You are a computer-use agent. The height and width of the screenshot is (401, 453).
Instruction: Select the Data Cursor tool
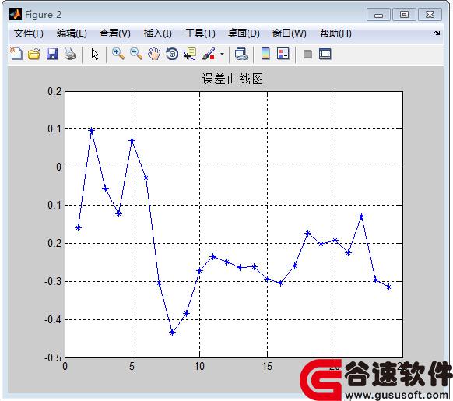click(190, 54)
